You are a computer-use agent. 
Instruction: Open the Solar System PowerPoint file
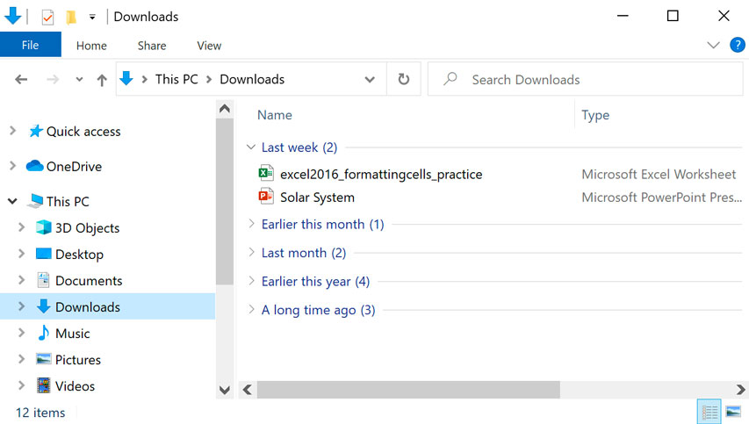click(x=317, y=198)
